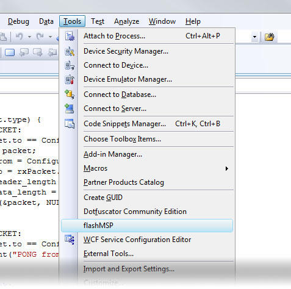This screenshot has width=291, height=289.
Task: Open the Undo history dropdown arrow
Action: point(30,37)
